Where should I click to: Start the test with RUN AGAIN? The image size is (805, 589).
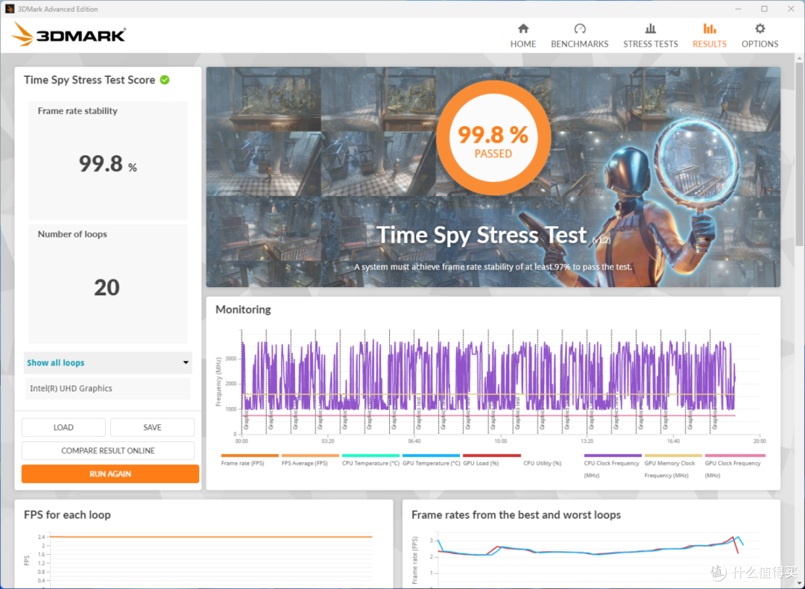[x=110, y=474]
